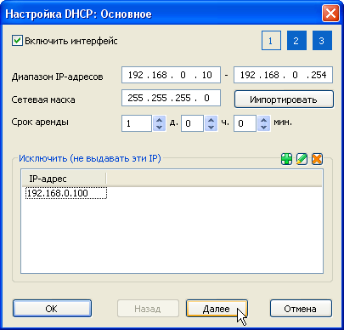Uncheck the Включить интерфейс checkbox
Image resolution: width=344 pixels, height=330 pixels.
[17, 40]
